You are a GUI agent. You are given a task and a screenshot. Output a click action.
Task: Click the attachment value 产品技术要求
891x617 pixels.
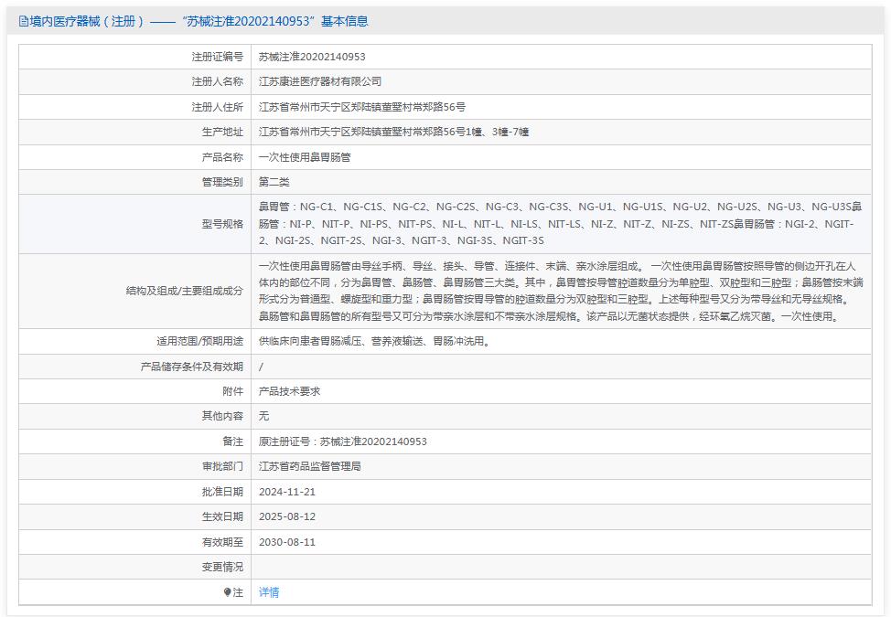[x=289, y=391]
